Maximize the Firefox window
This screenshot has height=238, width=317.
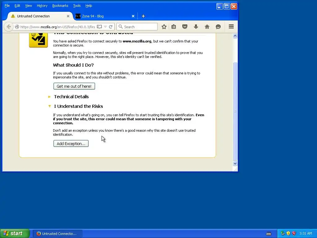tap(227, 6)
